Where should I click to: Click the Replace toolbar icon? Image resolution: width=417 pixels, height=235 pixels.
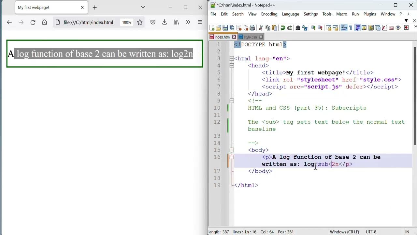305,28
